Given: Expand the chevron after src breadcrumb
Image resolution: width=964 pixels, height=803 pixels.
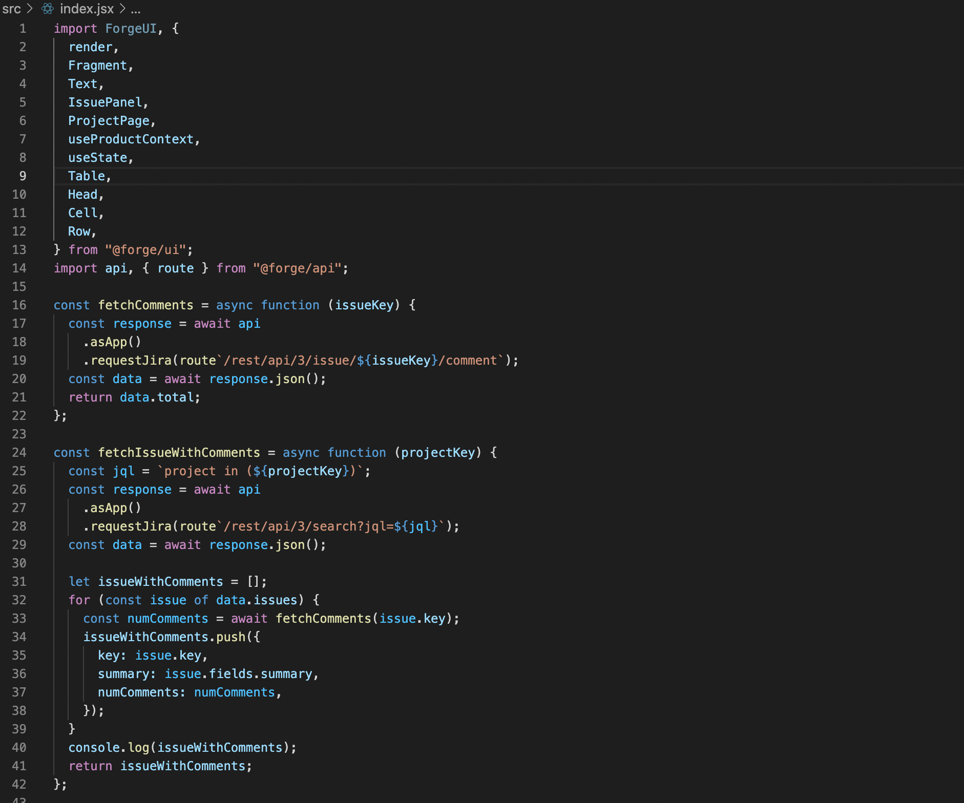Looking at the screenshot, I should click(x=30, y=9).
